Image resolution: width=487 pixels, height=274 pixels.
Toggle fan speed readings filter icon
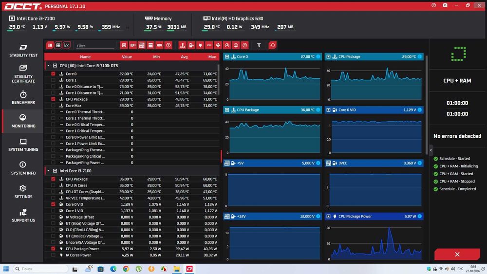(218, 45)
